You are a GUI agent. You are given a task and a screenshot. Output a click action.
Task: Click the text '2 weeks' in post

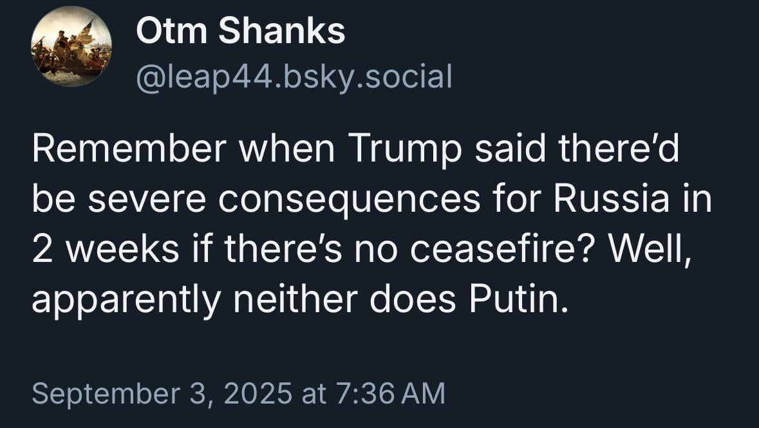[x=106, y=249]
